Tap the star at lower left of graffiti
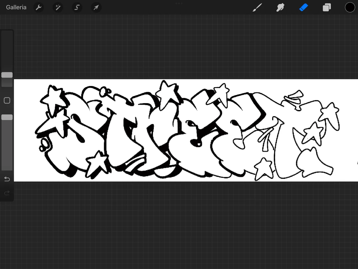358x269 pixels. tap(96, 164)
